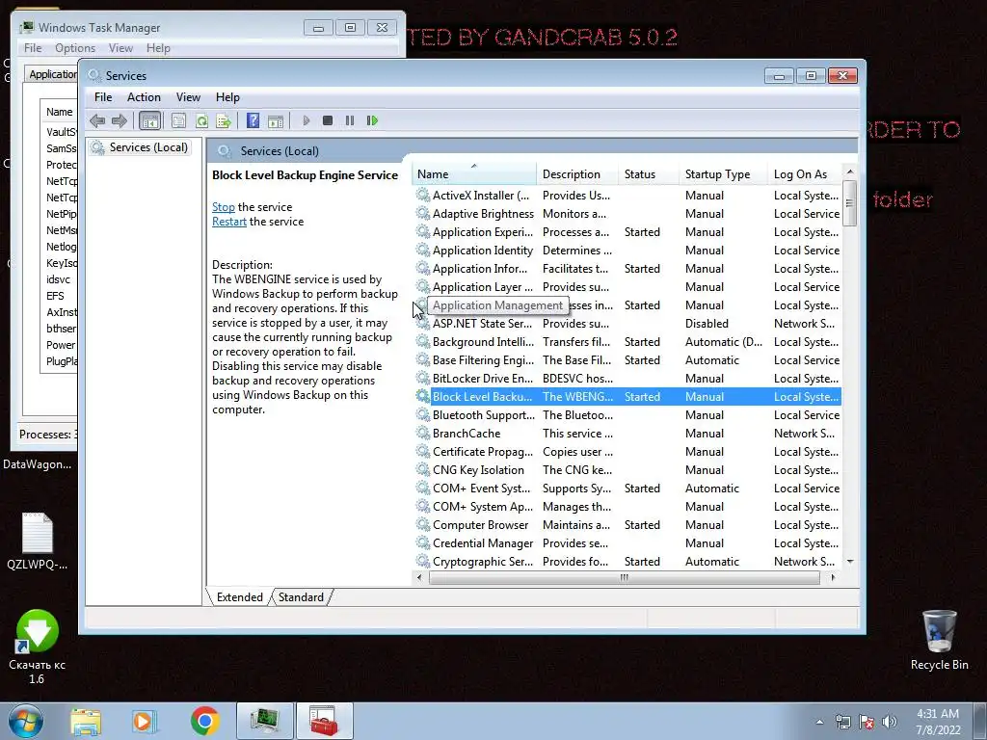The height and width of the screenshot is (740, 987).
Task: Select the Bluetooth Support service
Action: (x=627, y=414)
